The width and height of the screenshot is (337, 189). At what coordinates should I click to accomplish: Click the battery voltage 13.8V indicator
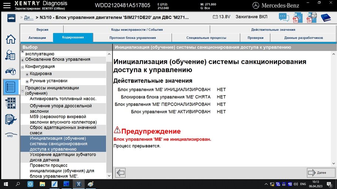point(221,17)
